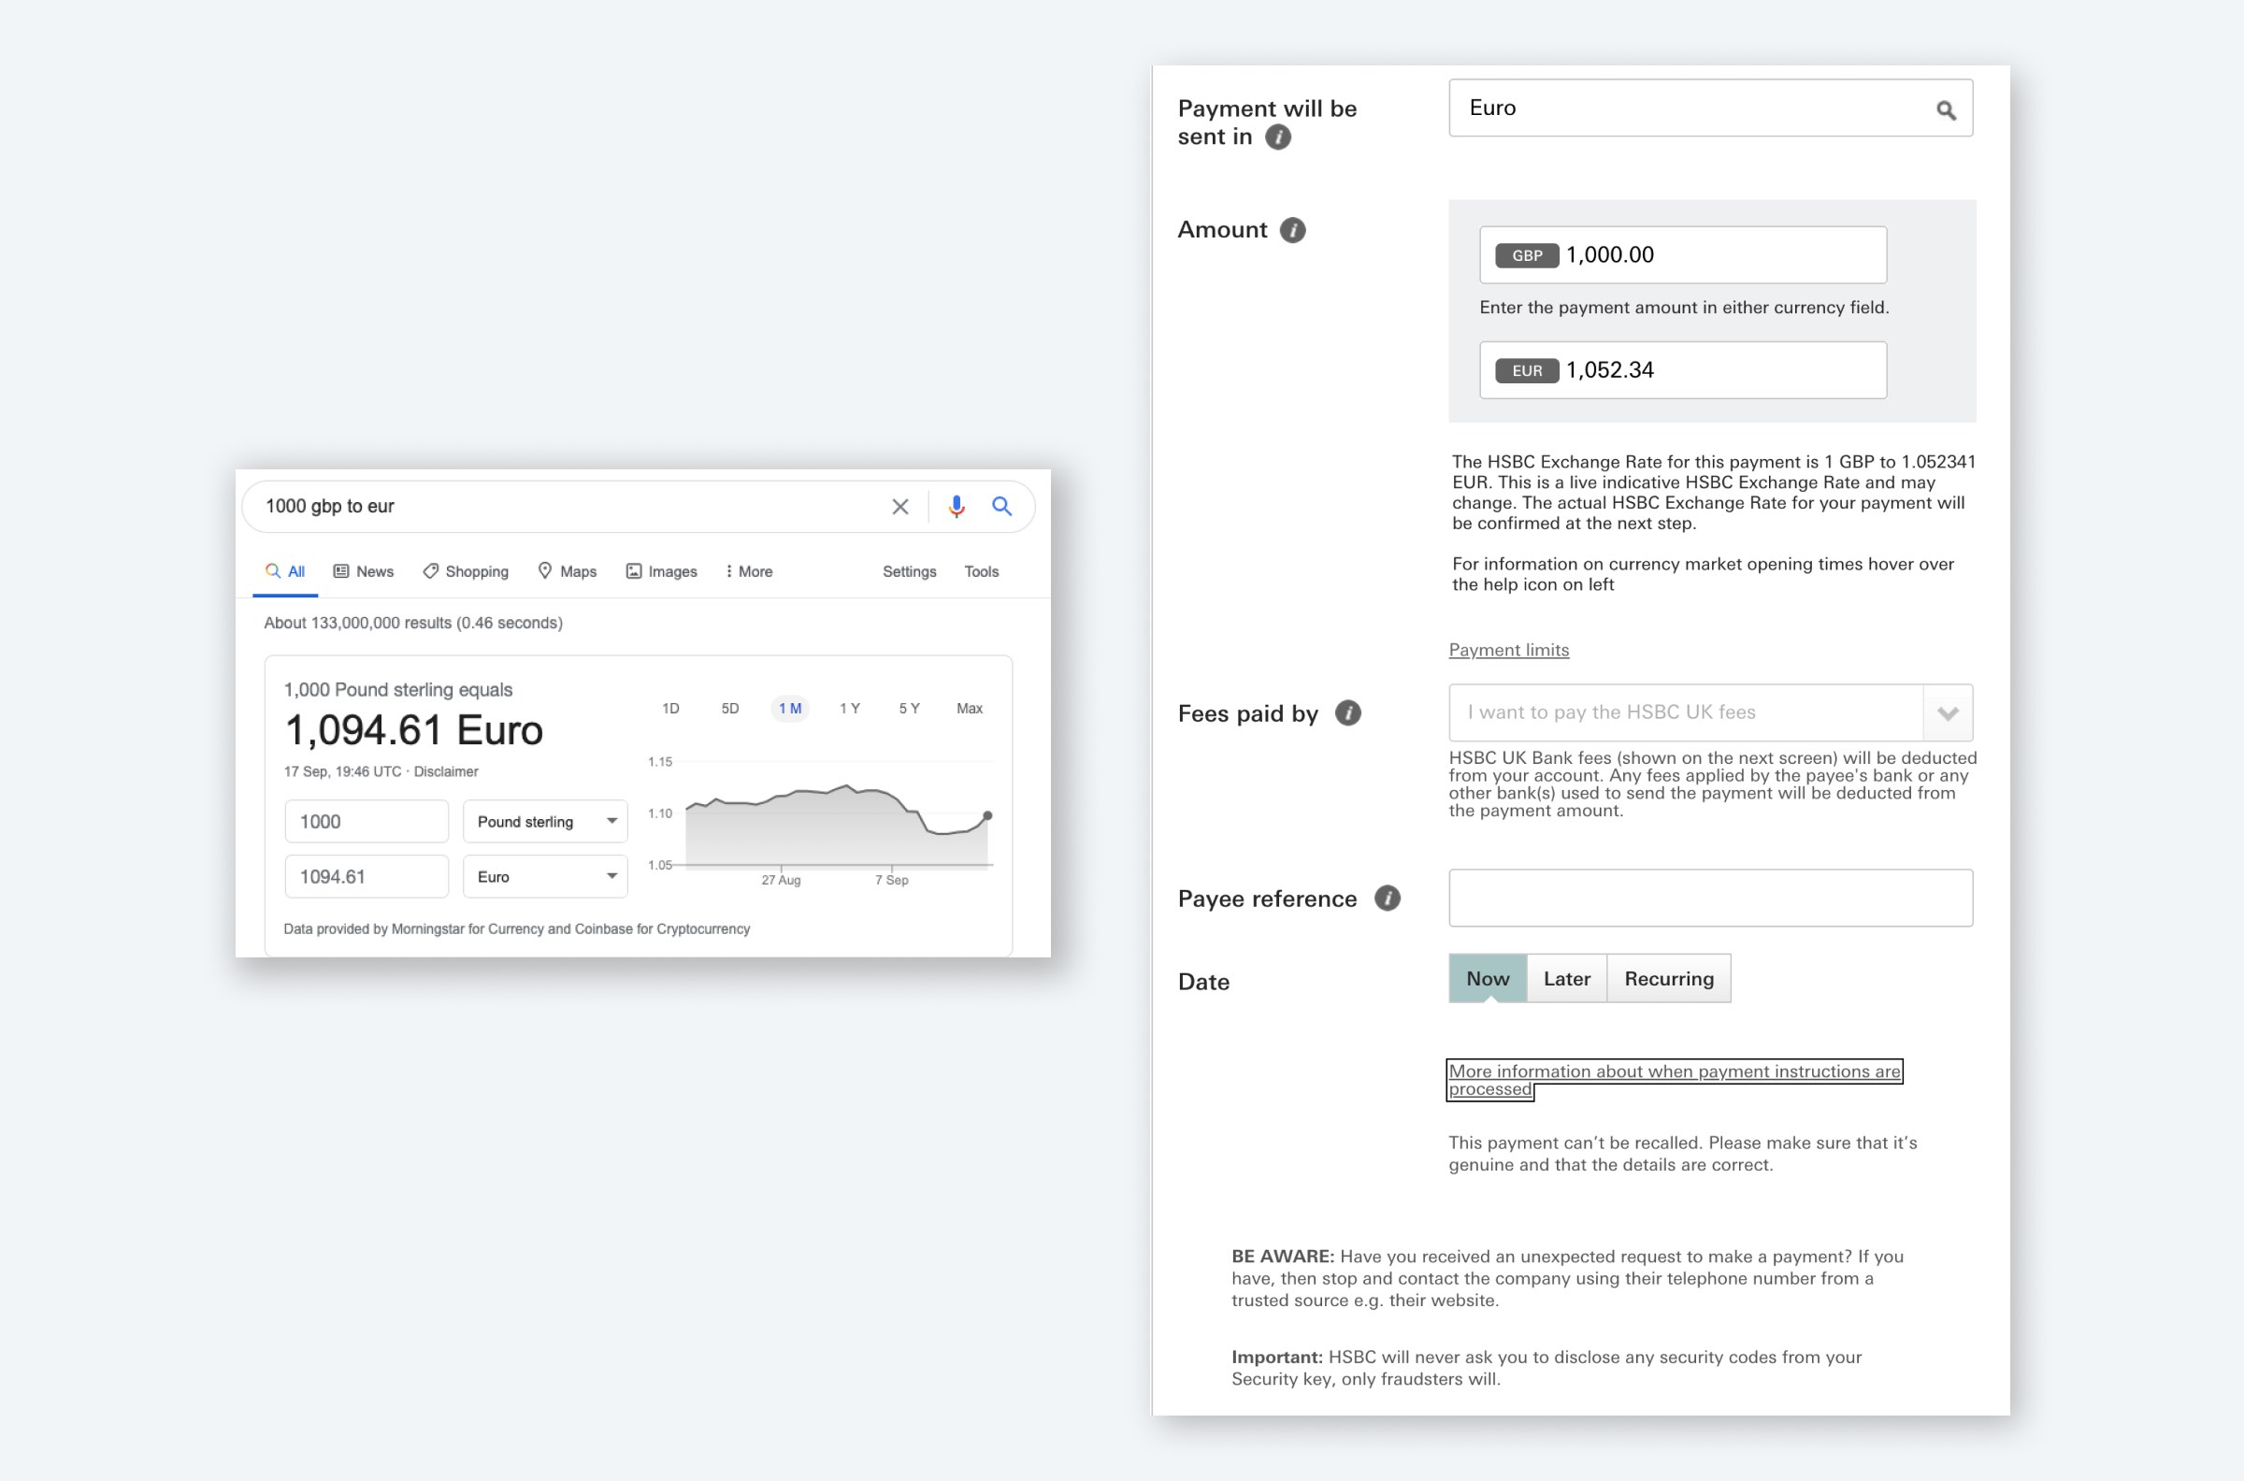
Task: Click the info icon next to 'Fees paid by'
Action: click(1347, 713)
